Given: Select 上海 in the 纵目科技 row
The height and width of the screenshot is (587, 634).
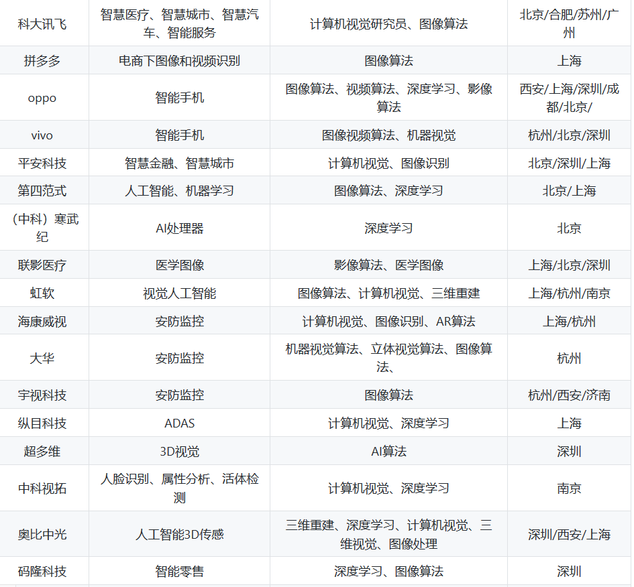Looking at the screenshot, I should pos(569,423).
